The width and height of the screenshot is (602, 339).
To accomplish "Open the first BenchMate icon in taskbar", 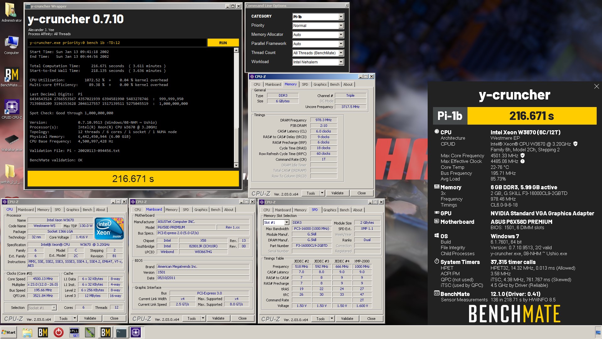I will (x=43, y=332).
